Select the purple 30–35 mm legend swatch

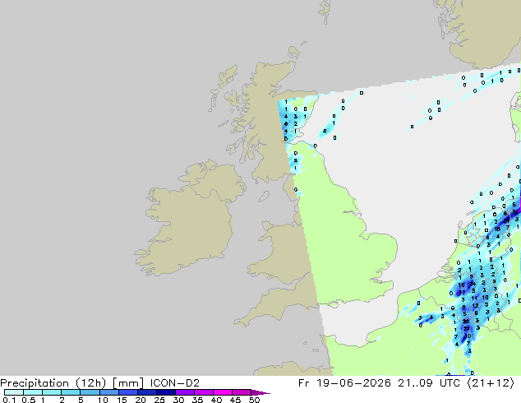pyautogui.click(x=185, y=392)
